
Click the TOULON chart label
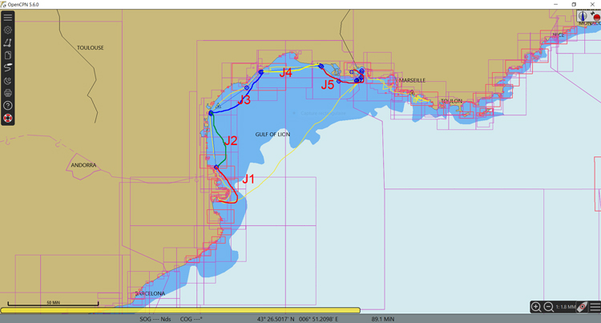tap(451, 101)
